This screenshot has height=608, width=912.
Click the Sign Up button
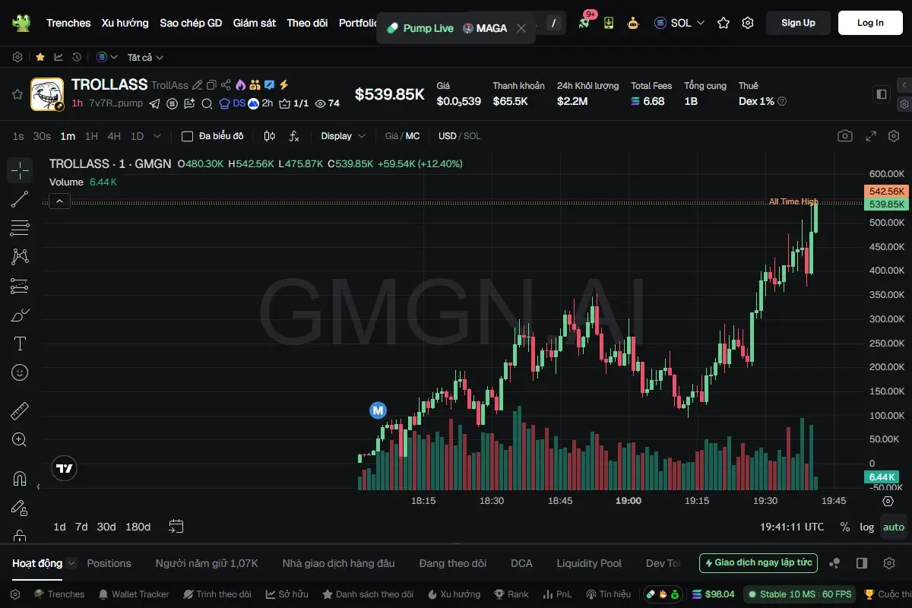(798, 23)
